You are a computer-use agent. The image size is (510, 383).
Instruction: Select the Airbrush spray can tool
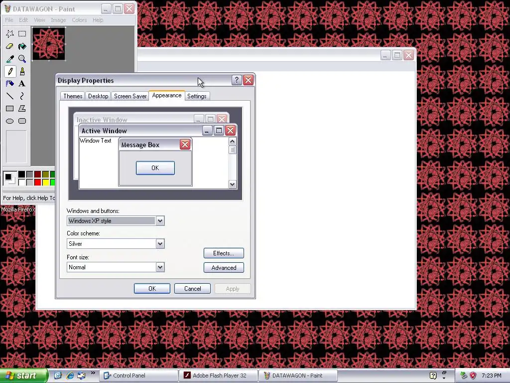10,84
